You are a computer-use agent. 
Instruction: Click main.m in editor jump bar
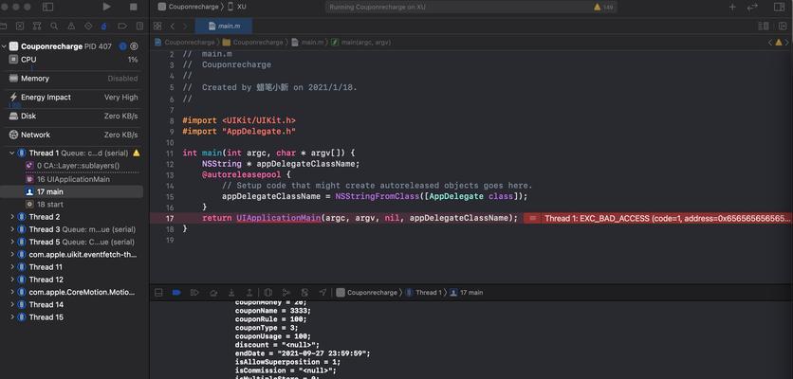(307, 43)
